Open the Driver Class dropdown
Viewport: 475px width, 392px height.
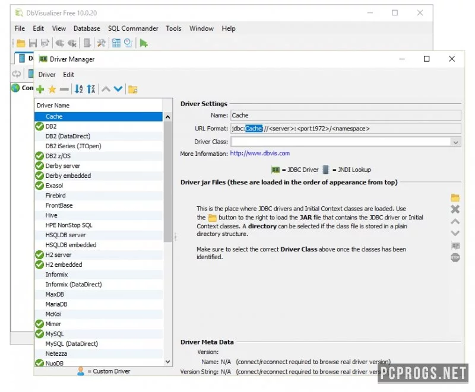pyautogui.click(x=455, y=142)
